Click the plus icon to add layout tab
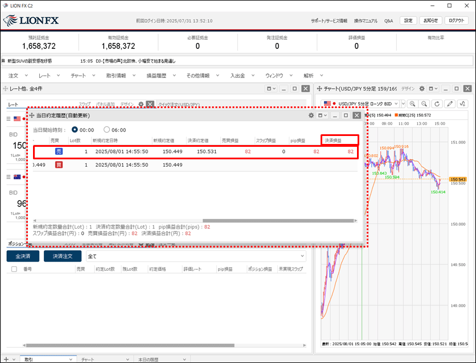Screen dimensions: 476x363 (6, 359)
